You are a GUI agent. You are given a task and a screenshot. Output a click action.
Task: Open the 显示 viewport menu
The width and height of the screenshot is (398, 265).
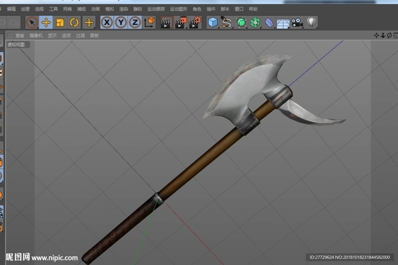click(x=52, y=35)
